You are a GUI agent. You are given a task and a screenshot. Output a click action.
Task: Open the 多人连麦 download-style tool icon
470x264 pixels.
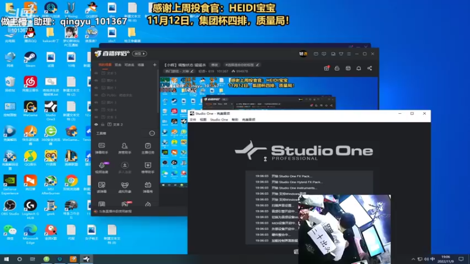coord(125,168)
